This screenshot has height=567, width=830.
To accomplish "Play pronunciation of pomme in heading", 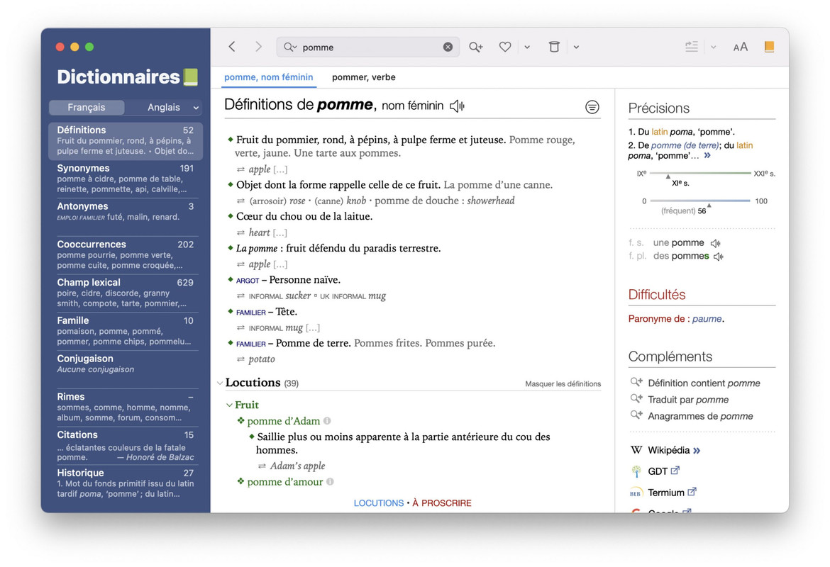I will click(x=457, y=106).
